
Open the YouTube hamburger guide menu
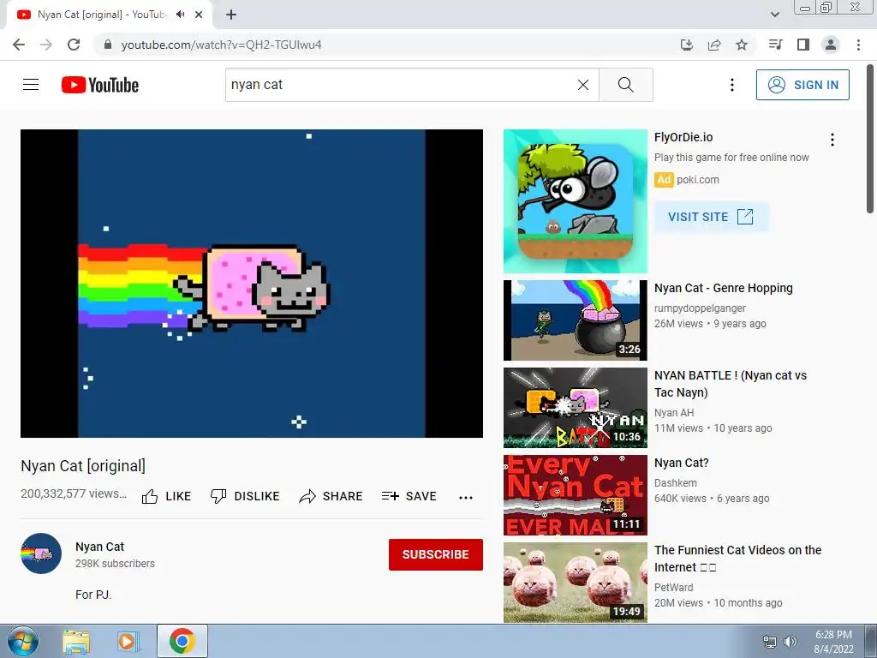(31, 85)
